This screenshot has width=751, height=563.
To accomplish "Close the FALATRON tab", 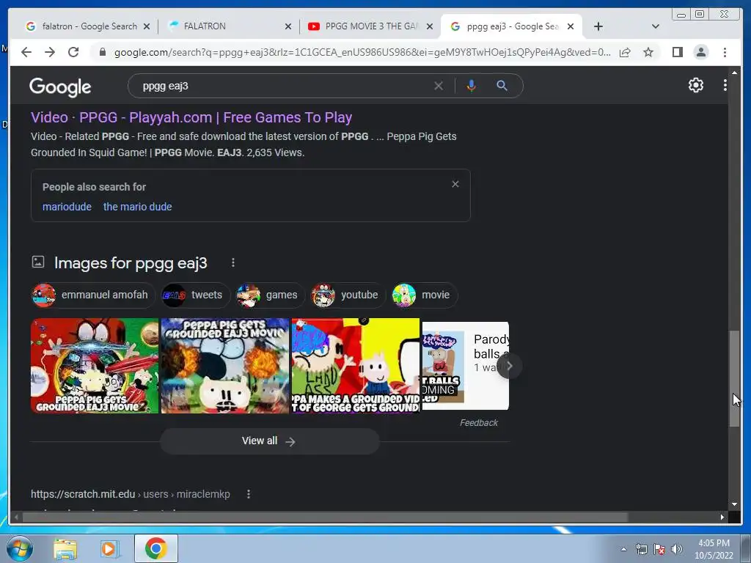I will coord(287,26).
